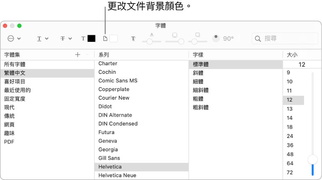Add a new font collection with plus
This screenshot has width=322, height=180.
click(77, 55)
